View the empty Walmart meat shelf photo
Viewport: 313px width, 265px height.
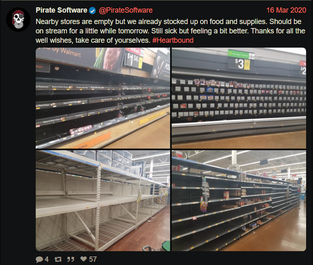103,98
